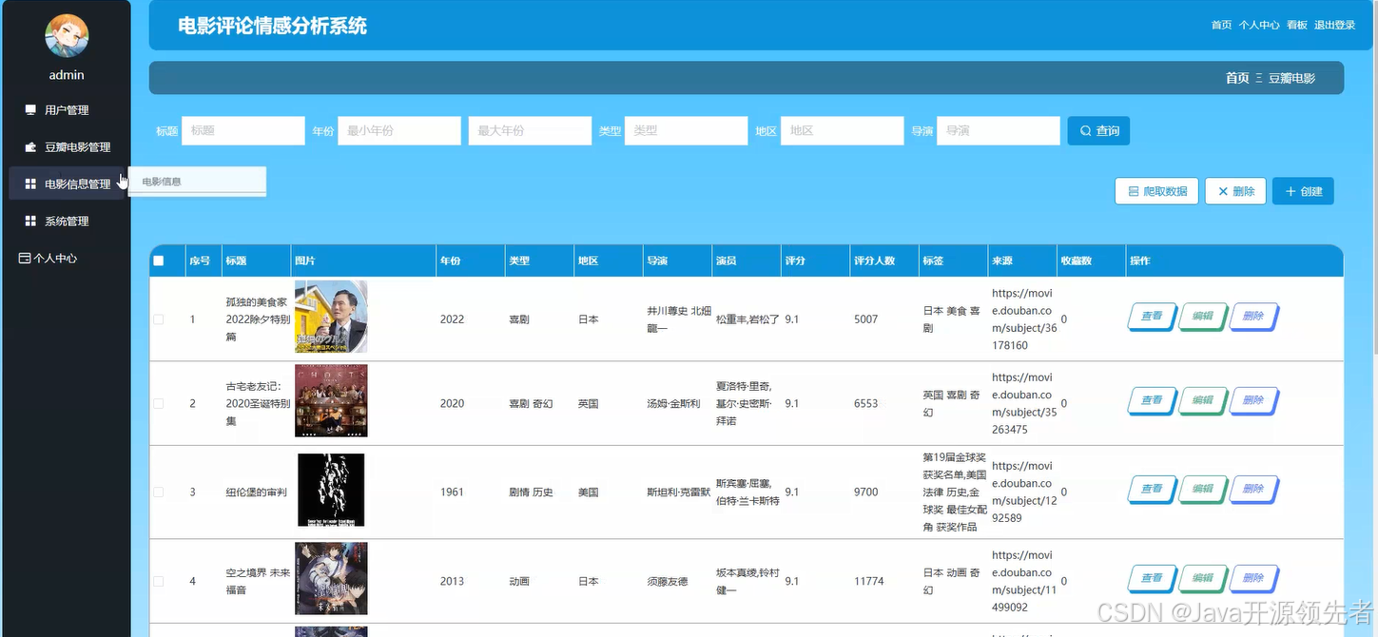Click the douban URL ending 36178160
The image size is (1378, 637).
coord(1022,319)
